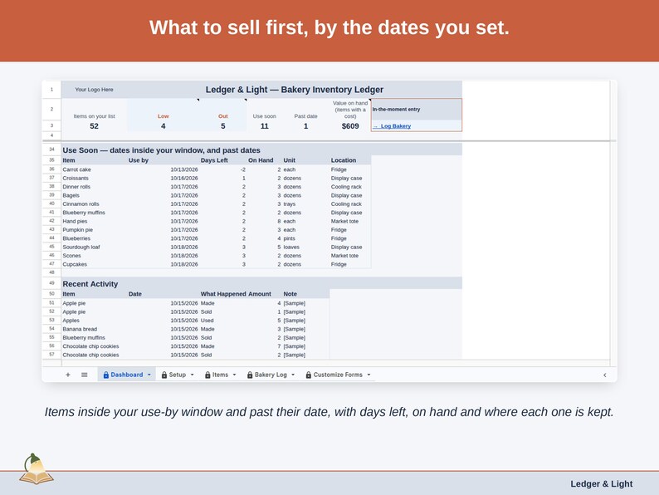Open the Bakery Log tab dropdown arrow
This screenshot has width=659, height=495.
tap(293, 375)
